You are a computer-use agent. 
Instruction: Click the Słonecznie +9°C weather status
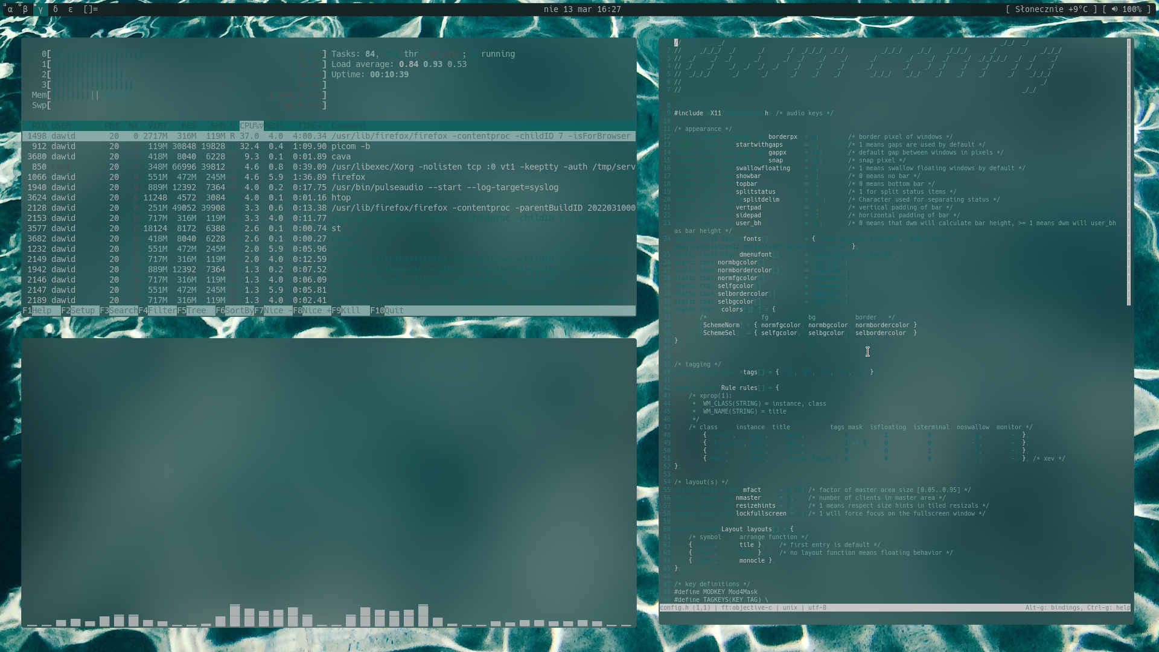(1051, 9)
